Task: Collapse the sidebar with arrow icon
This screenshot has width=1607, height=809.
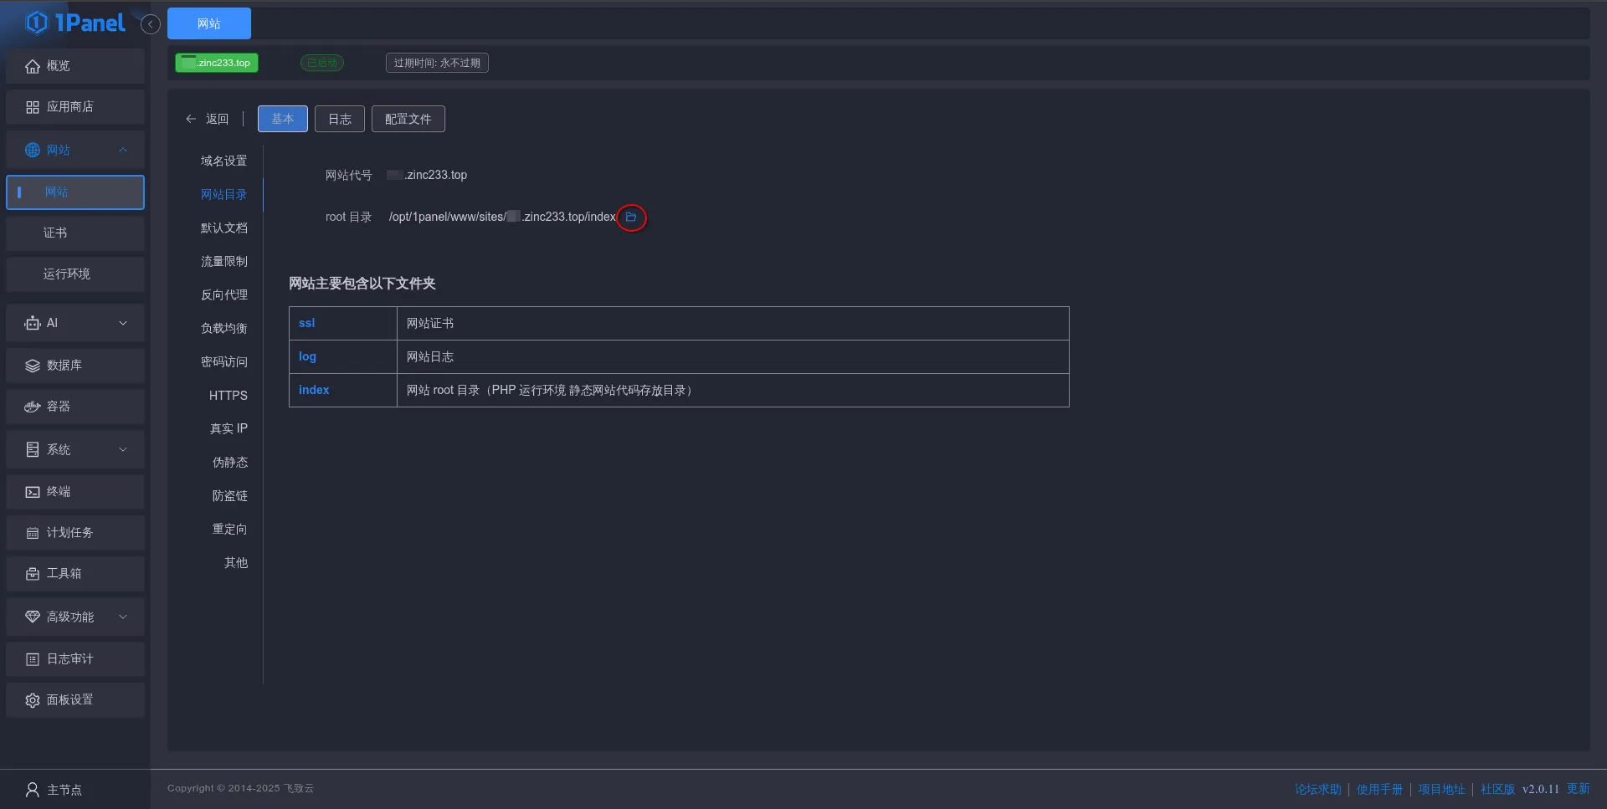Action: (x=151, y=24)
